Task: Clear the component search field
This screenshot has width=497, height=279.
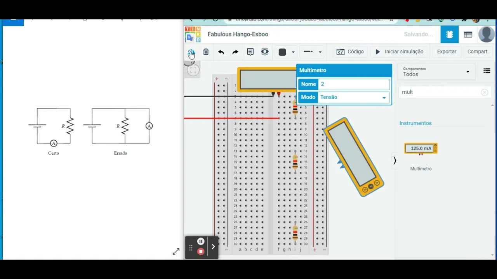Action: click(485, 92)
